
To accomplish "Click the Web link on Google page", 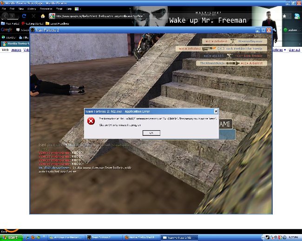I will coord(5,50).
